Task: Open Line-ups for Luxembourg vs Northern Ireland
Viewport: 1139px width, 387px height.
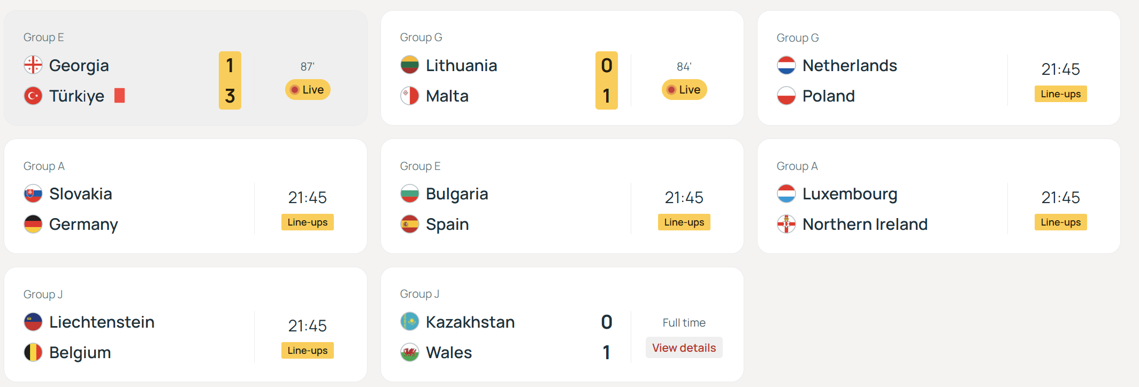Action: 1060,222
